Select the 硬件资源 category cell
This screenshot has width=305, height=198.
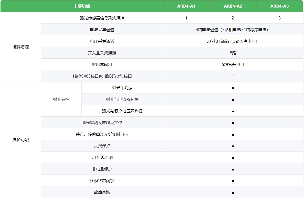point(21,47)
